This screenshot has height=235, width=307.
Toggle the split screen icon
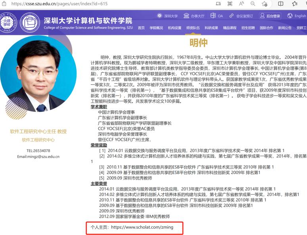pos(280,4)
